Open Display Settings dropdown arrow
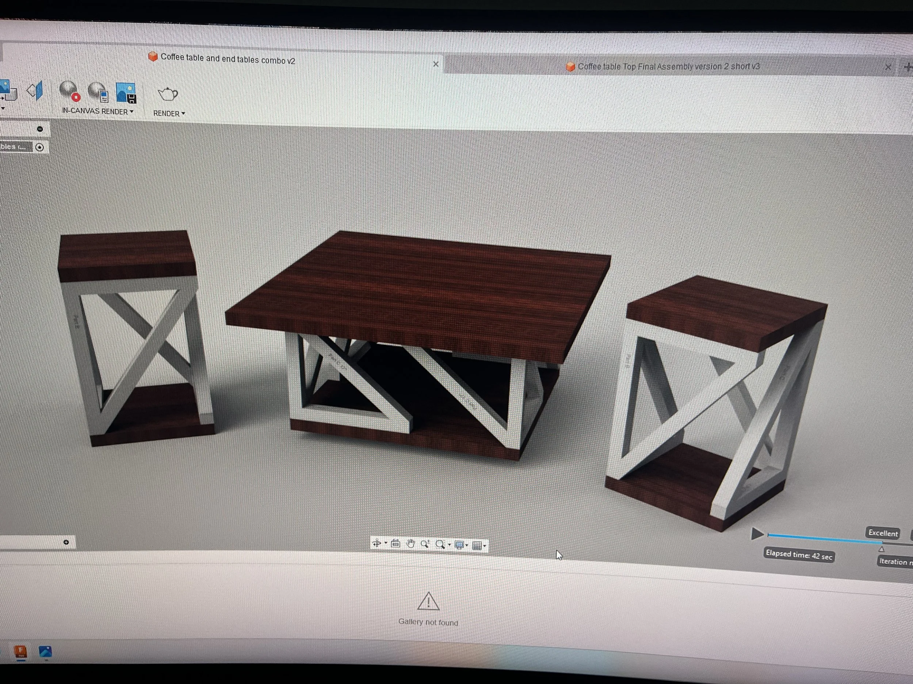The width and height of the screenshot is (913, 684). [467, 545]
